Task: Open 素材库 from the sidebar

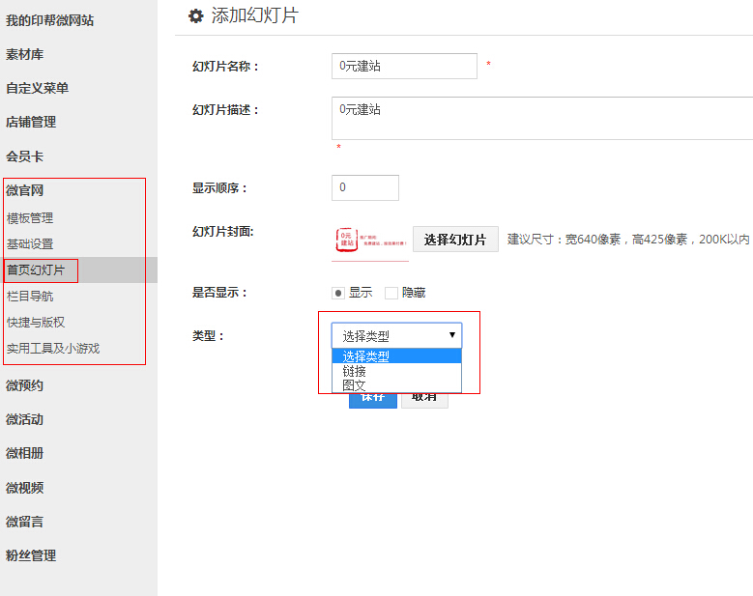Action: coord(25,54)
